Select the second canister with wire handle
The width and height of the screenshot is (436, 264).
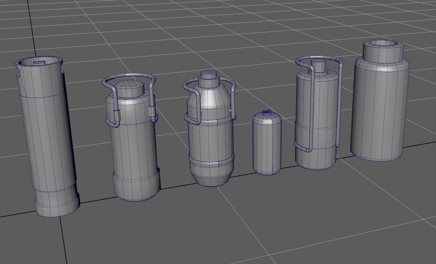click(x=132, y=137)
